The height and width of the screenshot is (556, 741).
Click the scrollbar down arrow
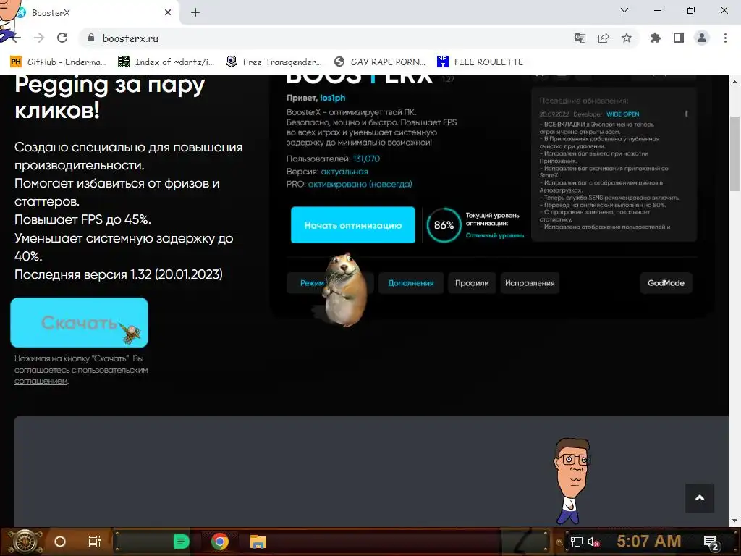point(734,521)
